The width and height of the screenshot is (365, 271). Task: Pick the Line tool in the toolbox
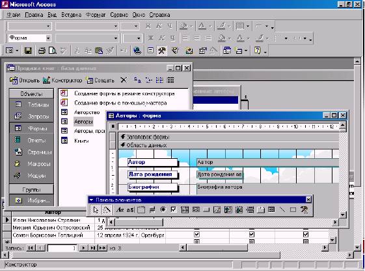(282, 210)
